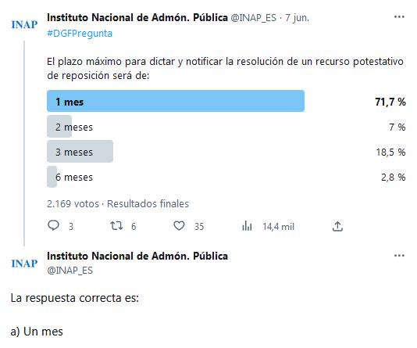The width and height of the screenshot is (417, 348).
Task: Retweet the poll using the retweet icon
Action: pos(116,226)
